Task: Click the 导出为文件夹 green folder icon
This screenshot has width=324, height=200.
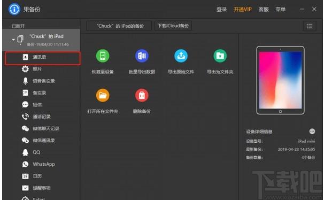Action: [x=220, y=56]
